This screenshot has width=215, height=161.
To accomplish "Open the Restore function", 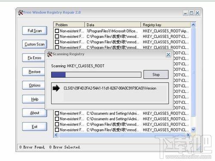I will coord(34,72).
